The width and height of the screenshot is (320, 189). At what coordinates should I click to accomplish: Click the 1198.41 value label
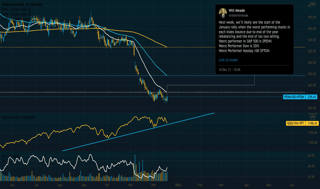pyautogui.click(x=312, y=123)
